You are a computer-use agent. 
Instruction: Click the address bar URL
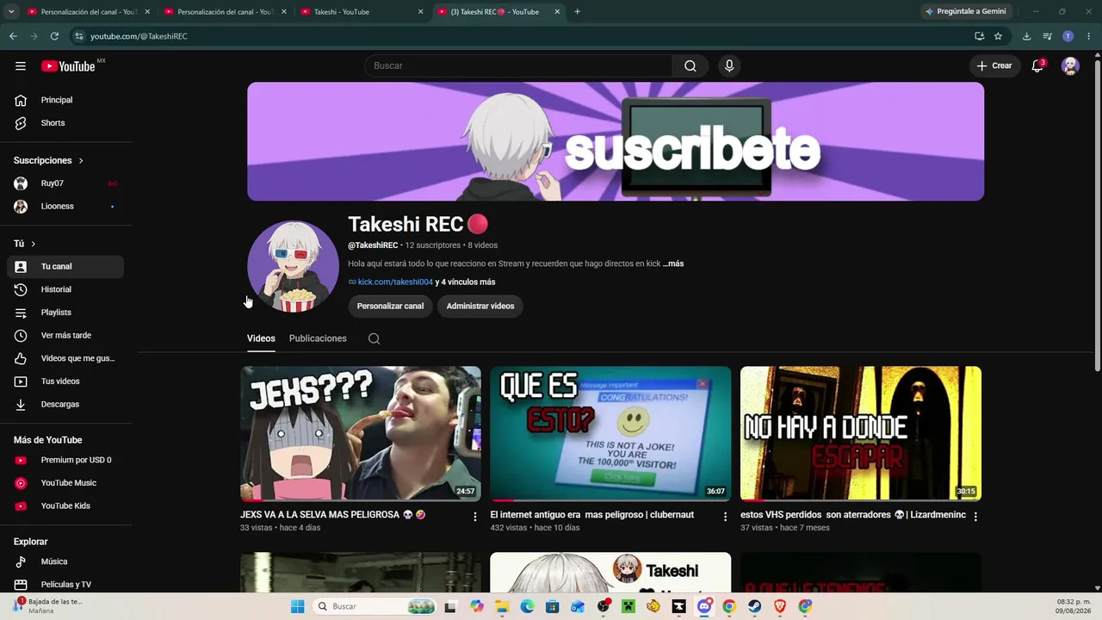[139, 36]
